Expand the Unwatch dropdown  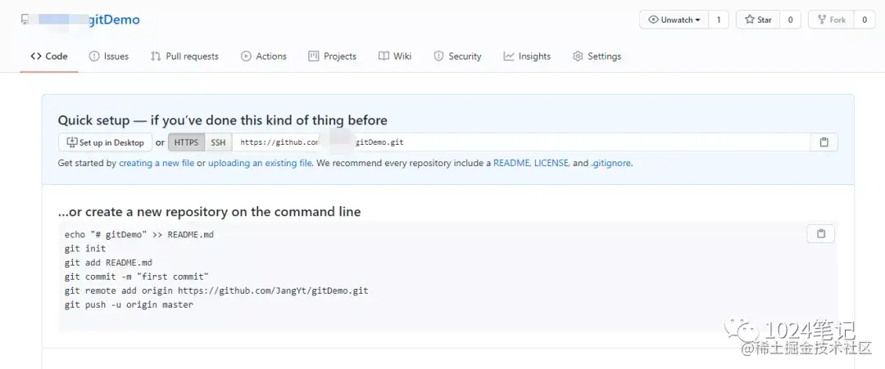point(674,20)
